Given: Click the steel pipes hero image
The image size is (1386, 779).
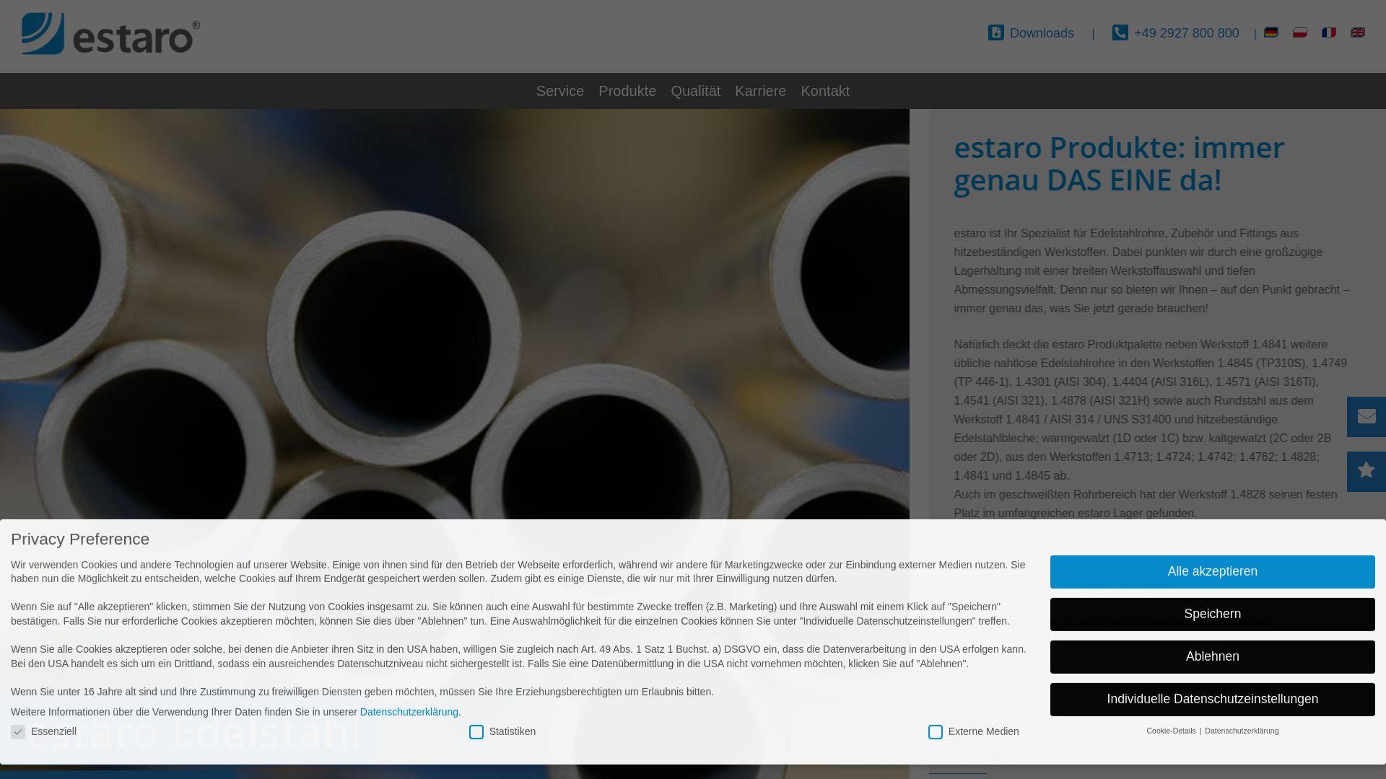Looking at the screenshot, I should 455,314.
